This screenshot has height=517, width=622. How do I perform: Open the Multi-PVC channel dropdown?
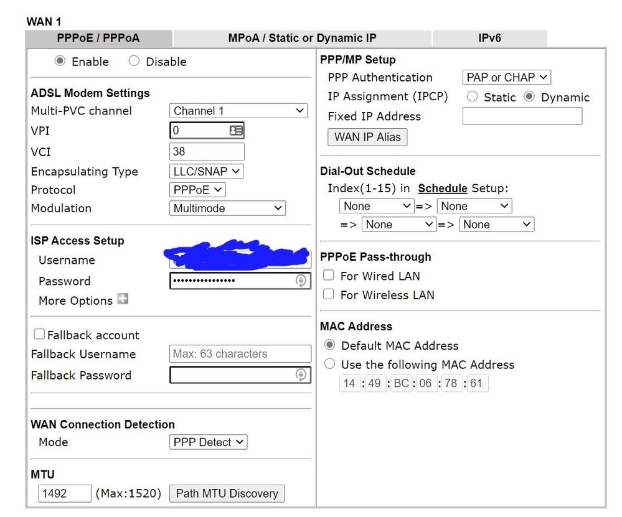(x=238, y=111)
